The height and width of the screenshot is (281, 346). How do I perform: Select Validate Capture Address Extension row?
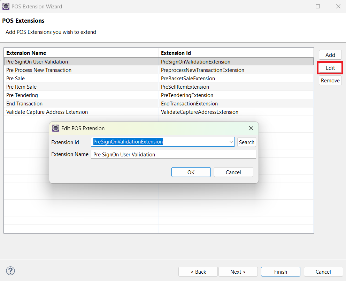click(47, 112)
